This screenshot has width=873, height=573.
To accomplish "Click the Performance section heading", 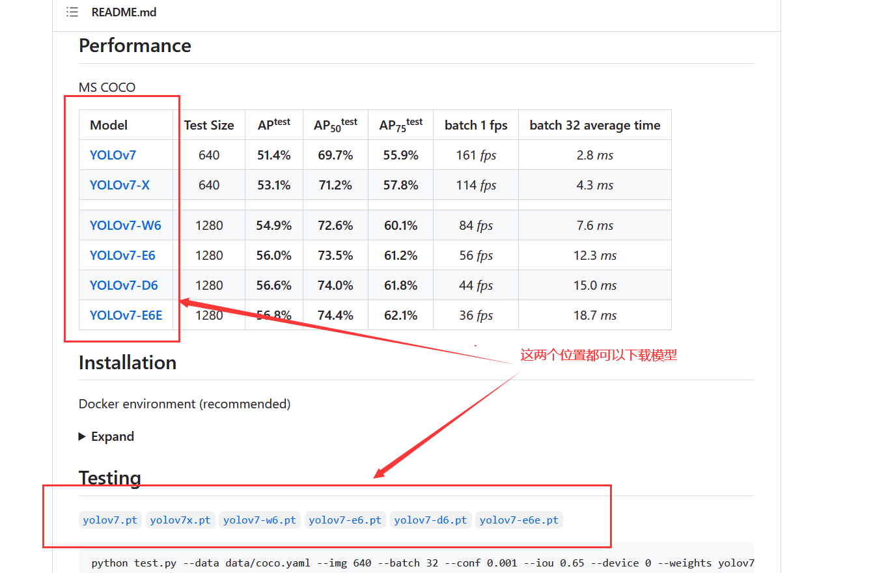I will click(135, 46).
